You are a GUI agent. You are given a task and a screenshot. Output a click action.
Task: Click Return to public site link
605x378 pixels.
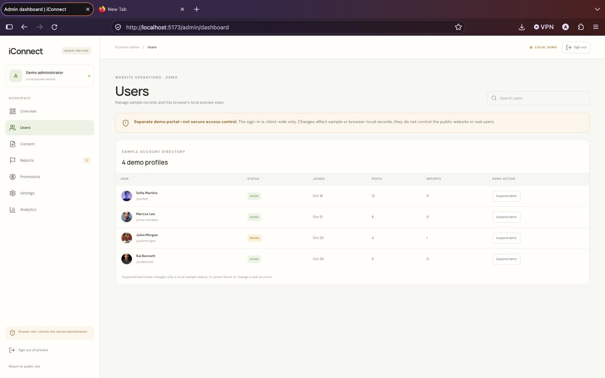[24, 366]
